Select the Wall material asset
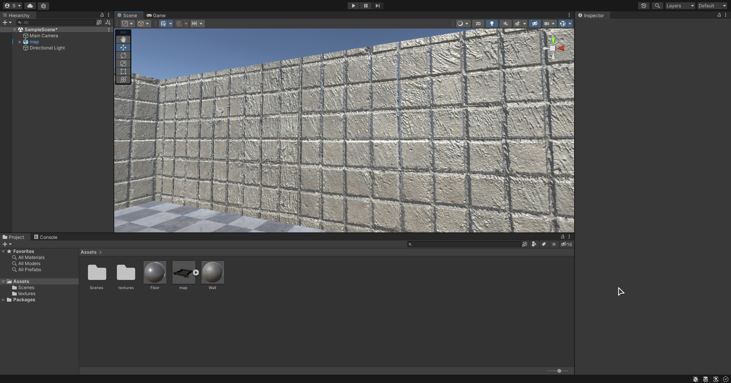Image resolution: width=731 pixels, height=383 pixels. [x=212, y=275]
